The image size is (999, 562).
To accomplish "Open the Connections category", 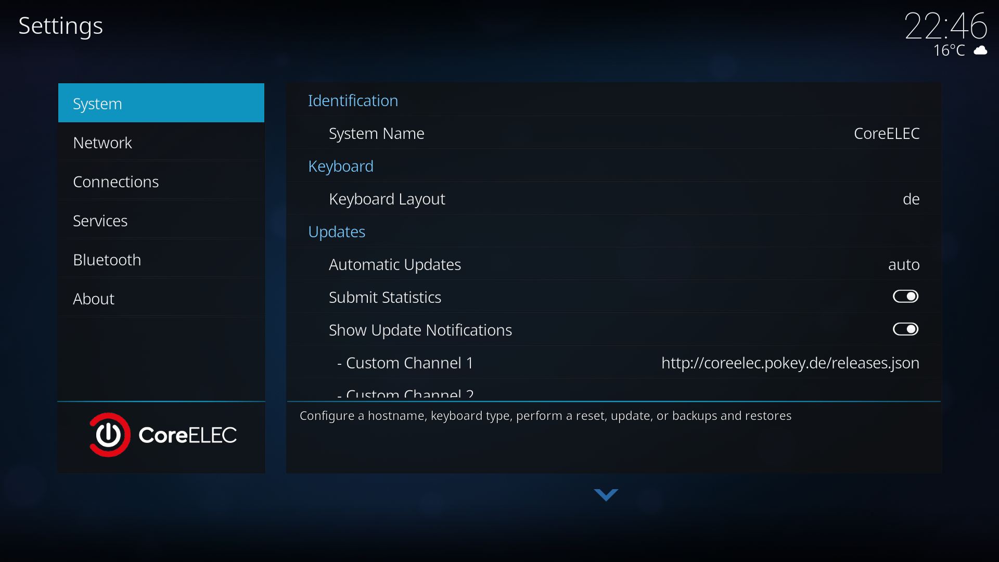I will (161, 181).
